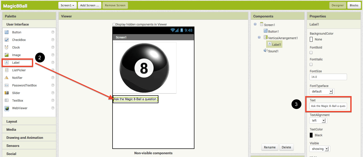Enable the FontBold checkbox

[x=311, y=53]
